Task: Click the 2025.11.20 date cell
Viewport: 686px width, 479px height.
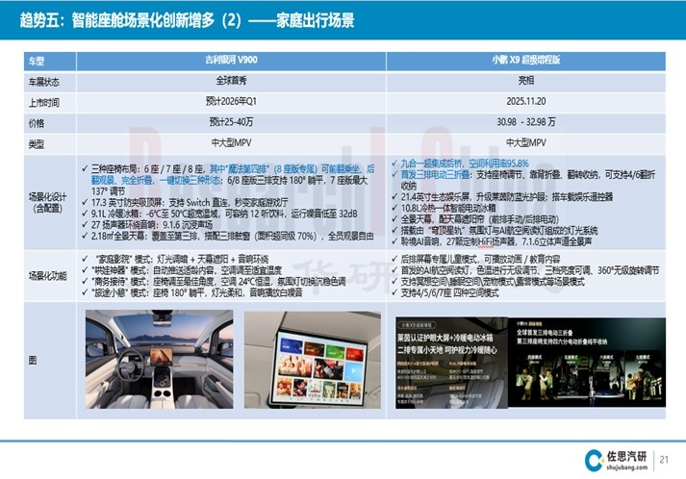Action: pyautogui.click(x=526, y=102)
